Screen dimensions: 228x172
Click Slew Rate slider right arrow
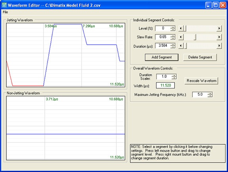(219, 37)
